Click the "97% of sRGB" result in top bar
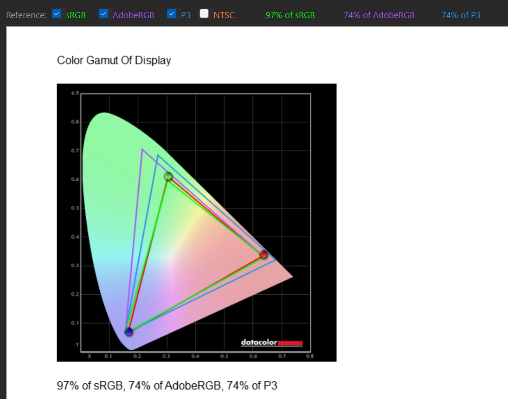 (x=290, y=15)
